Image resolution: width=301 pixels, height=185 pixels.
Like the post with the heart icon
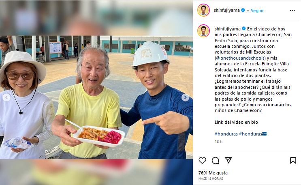202,160
